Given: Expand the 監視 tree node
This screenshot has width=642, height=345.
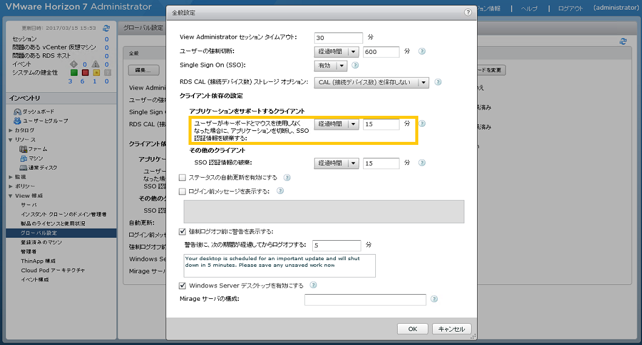Looking at the screenshot, I should click(x=11, y=177).
